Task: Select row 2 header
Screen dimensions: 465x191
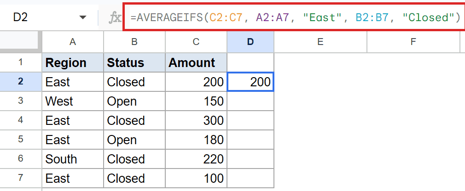Action: tap(20, 82)
